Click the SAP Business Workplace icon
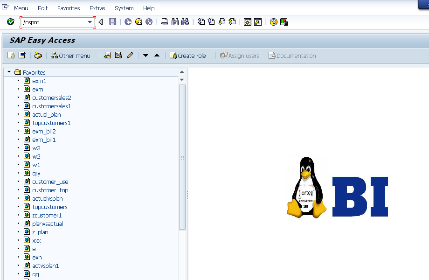 pyautogui.click(x=38, y=56)
